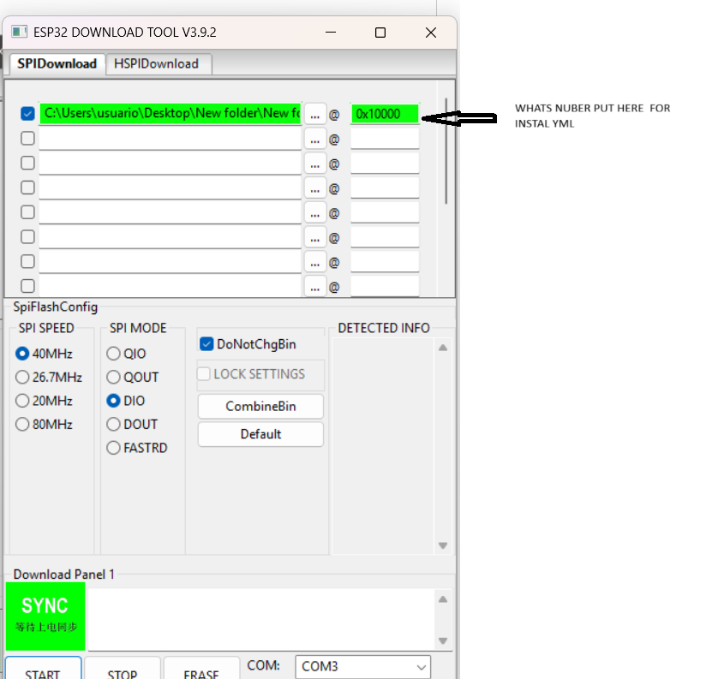724x679 pixels.
Task: Uncheck the first file row checkbox
Action: (x=27, y=114)
